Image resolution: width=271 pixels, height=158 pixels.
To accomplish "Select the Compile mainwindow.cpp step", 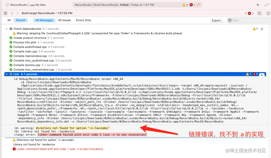I will 37,56.
